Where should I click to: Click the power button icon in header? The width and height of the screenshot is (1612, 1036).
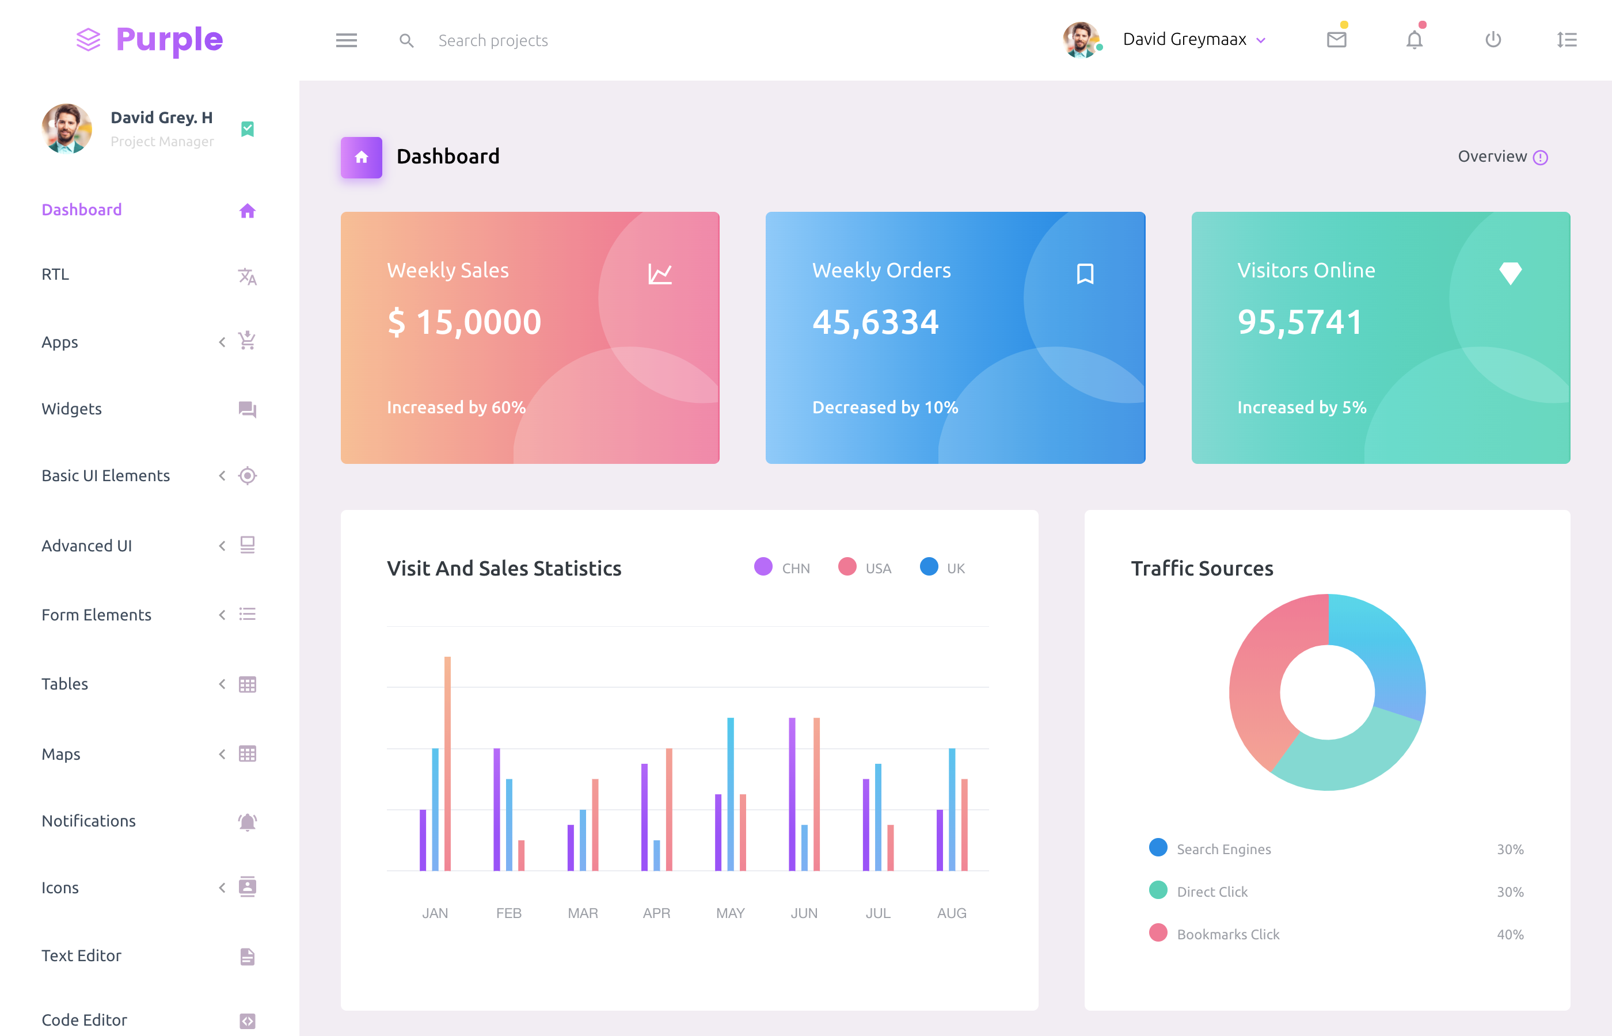pos(1492,40)
